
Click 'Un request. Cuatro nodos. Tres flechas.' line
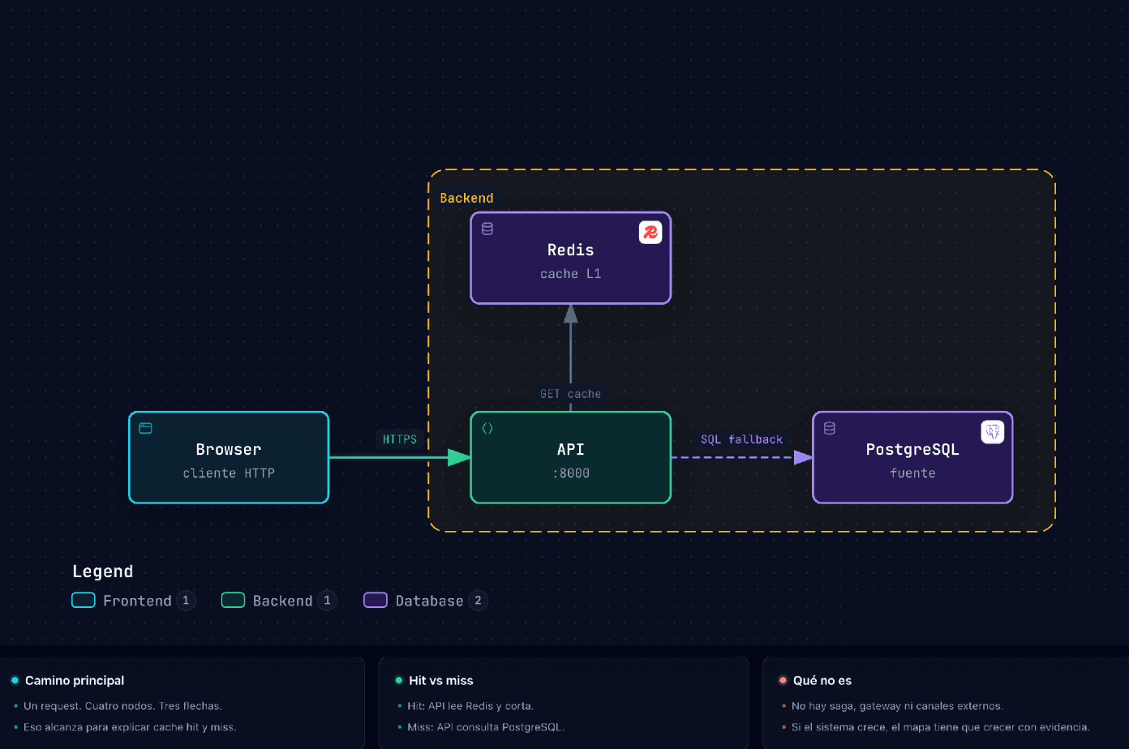click(x=122, y=706)
